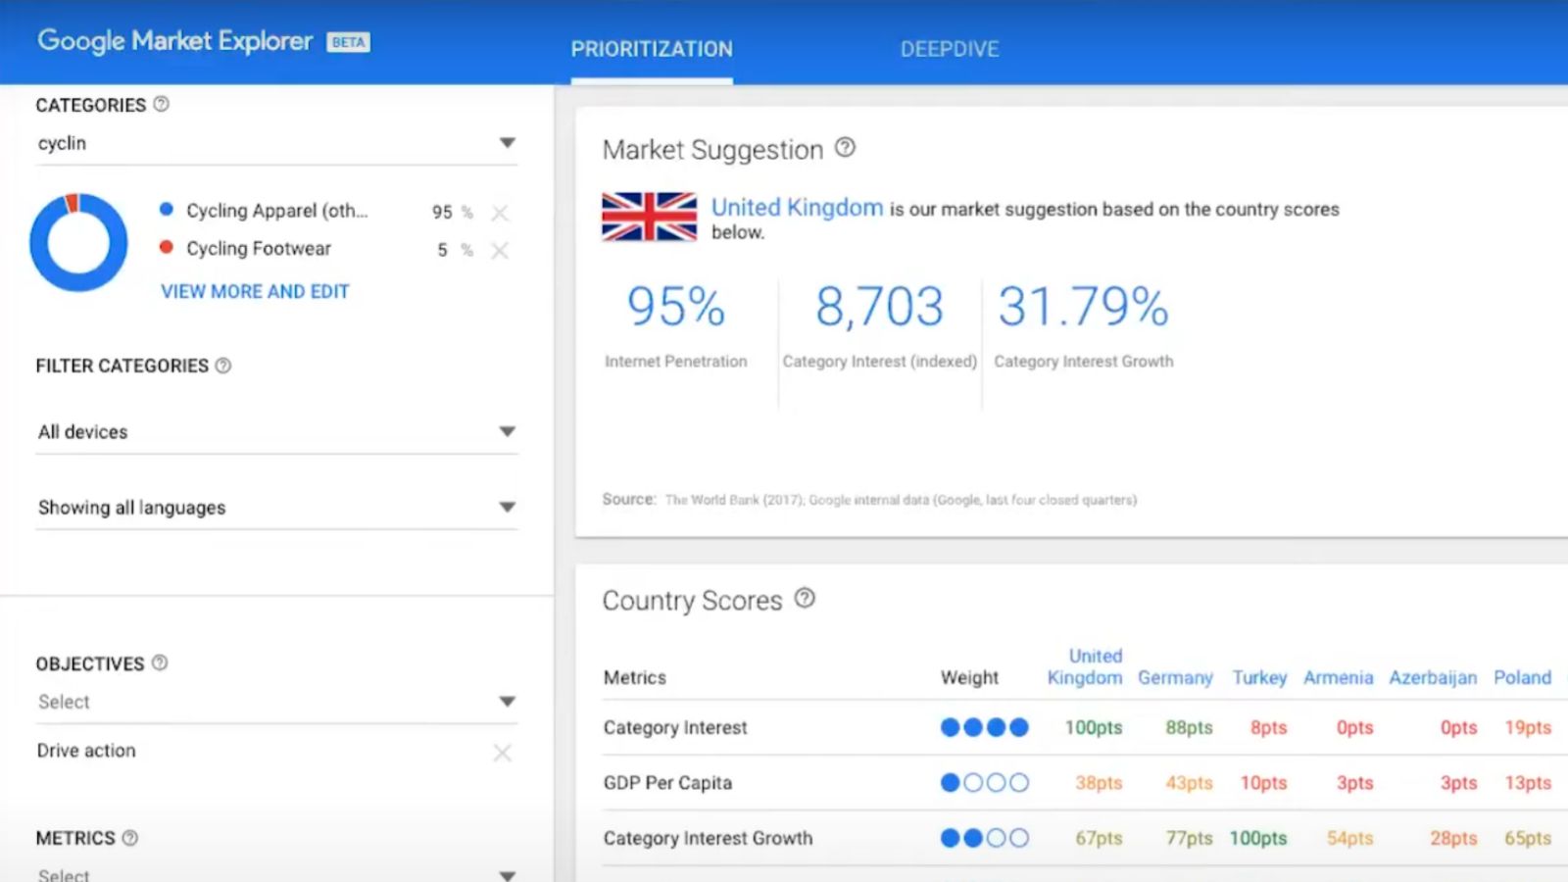The image size is (1568, 882).
Task: Click the Category Interest Growth row label
Action: [x=708, y=838]
